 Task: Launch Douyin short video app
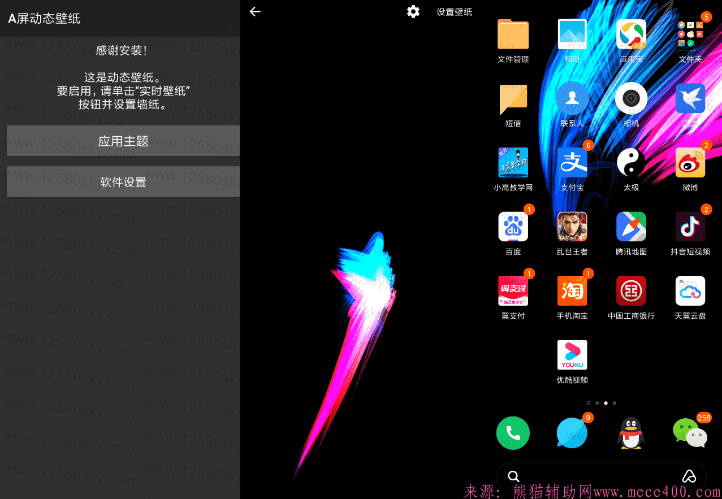coord(690,226)
